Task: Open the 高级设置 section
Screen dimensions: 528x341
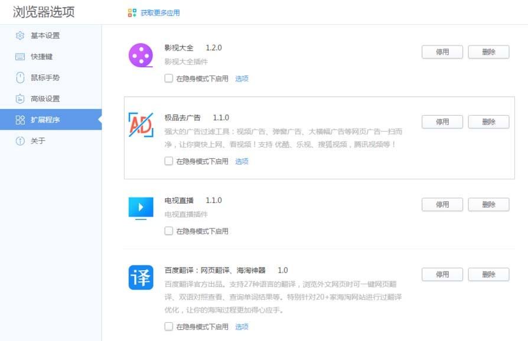Action: coord(43,99)
